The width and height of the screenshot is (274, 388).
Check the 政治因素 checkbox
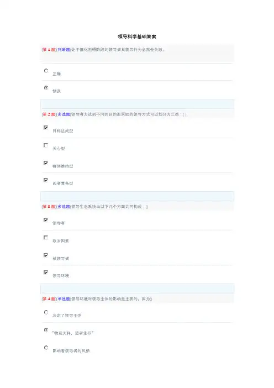click(46, 238)
